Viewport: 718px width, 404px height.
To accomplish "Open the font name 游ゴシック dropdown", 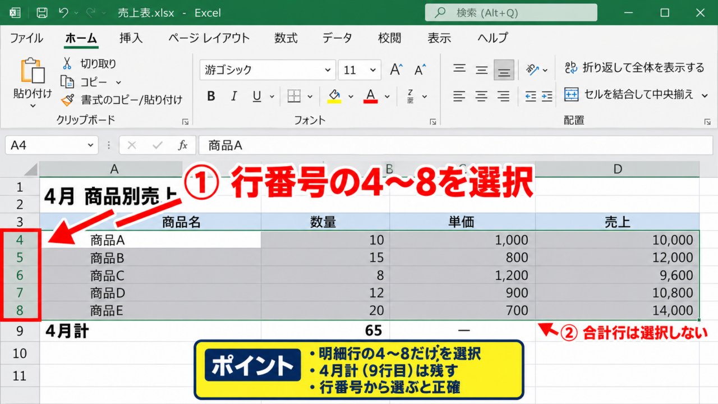I will pos(328,70).
